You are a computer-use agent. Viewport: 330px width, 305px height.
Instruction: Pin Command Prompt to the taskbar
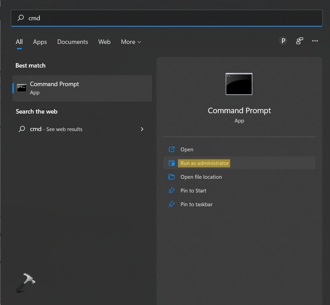click(196, 204)
